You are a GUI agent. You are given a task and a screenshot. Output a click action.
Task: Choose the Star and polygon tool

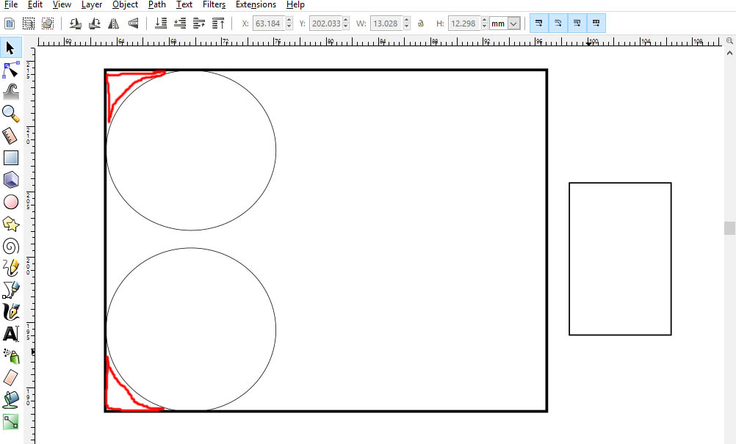(x=10, y=223)
